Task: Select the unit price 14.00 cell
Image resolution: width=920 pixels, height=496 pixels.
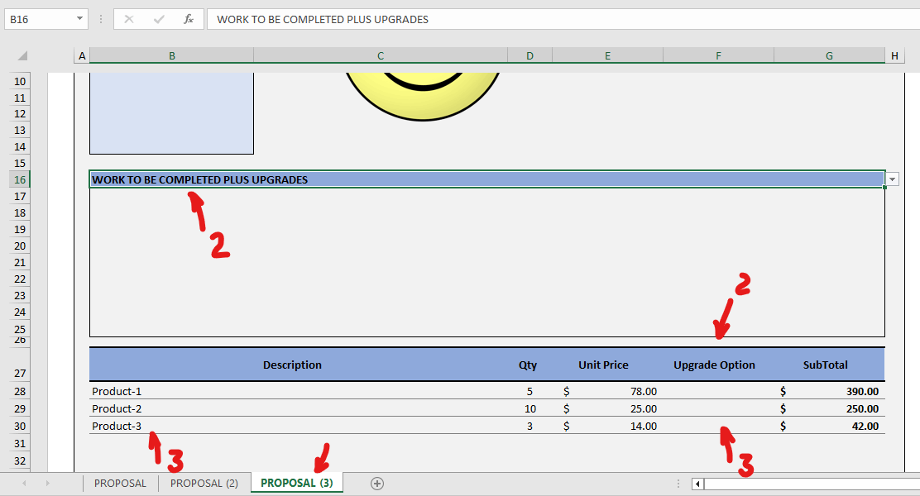Action: coord(607,427)
